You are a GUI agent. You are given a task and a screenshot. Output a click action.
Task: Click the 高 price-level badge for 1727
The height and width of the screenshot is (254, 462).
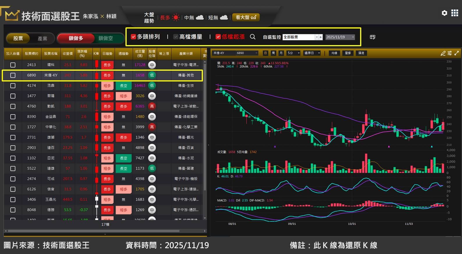point(152,127)
